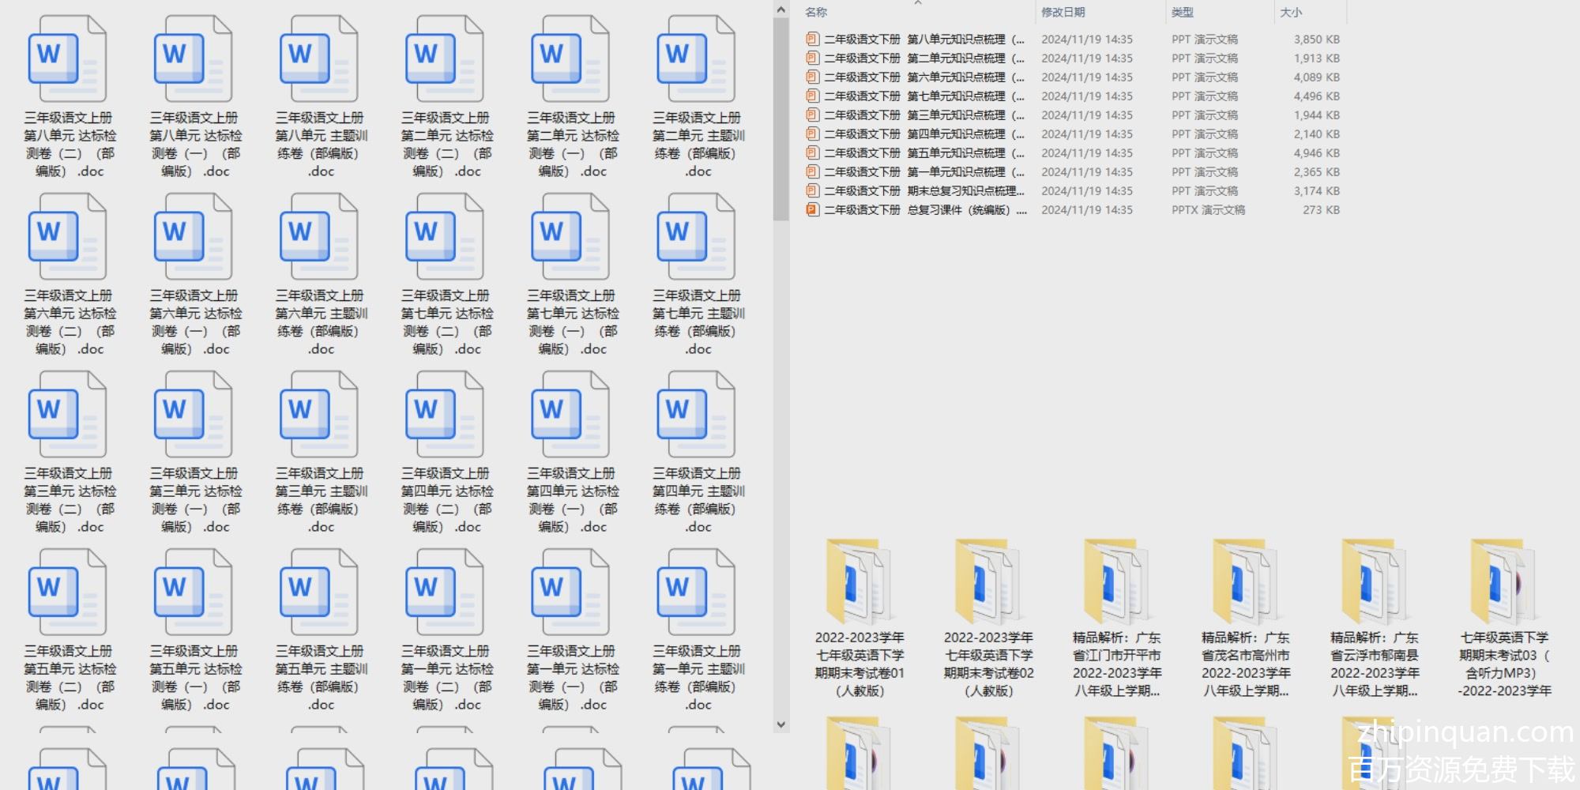This screenshot has width=1580, height=790.
Task: Select Word icon for 第八单元 主题训练卷
Action: tap(318, 59)
